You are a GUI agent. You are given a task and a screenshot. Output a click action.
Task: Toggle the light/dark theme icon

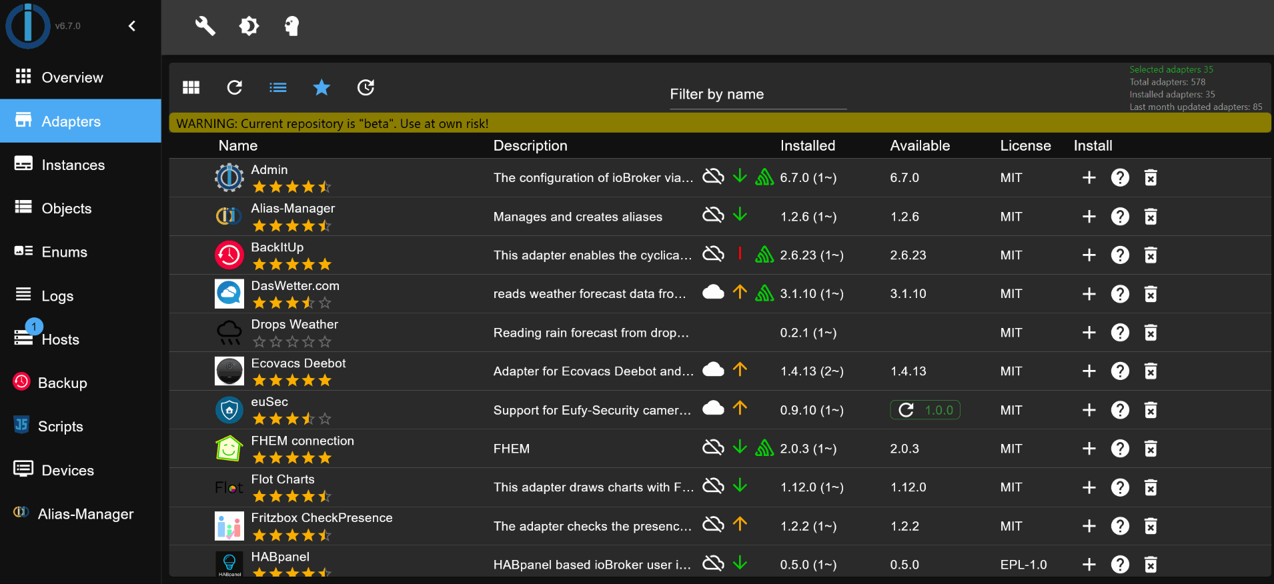[249, 26]
